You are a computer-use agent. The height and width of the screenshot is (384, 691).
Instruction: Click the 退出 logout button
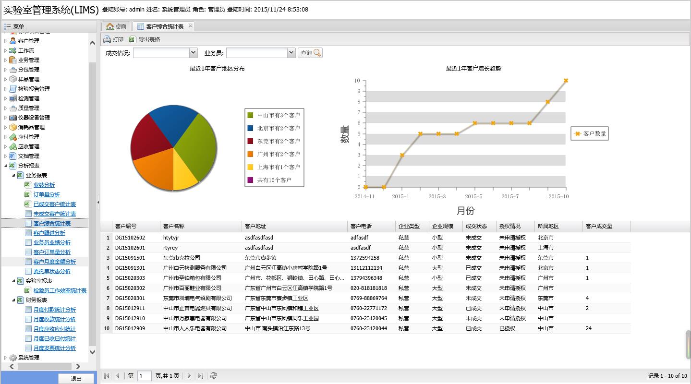(76, 379)
